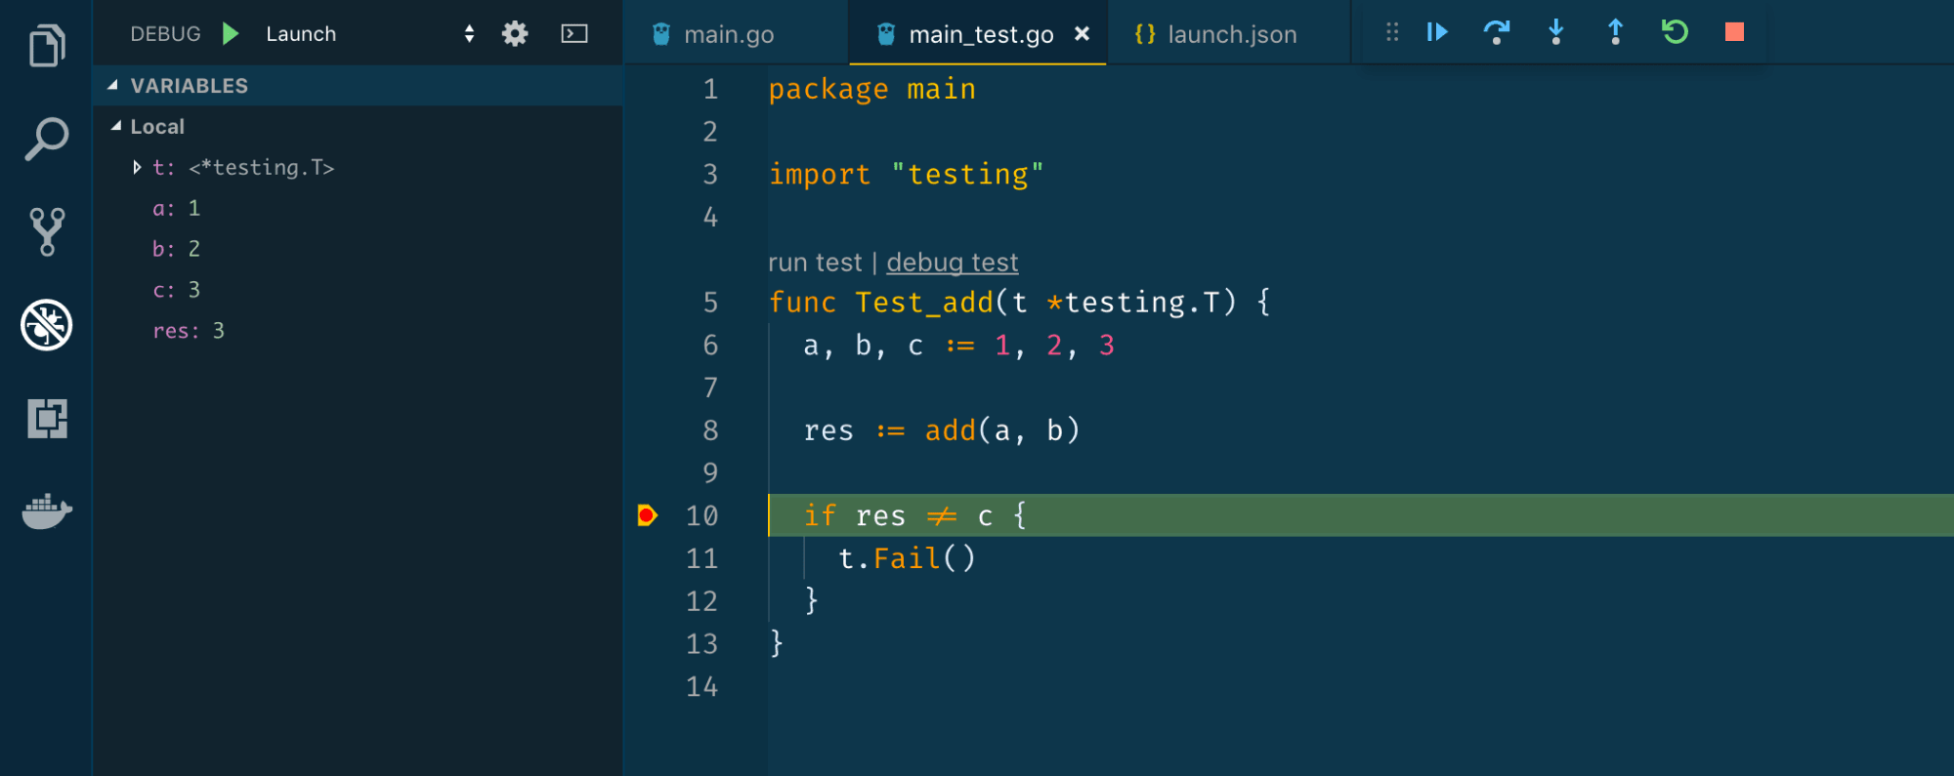Open the Explorer view in activity bar
This screenshot has height=776, width=1954.
pos(46,46)
